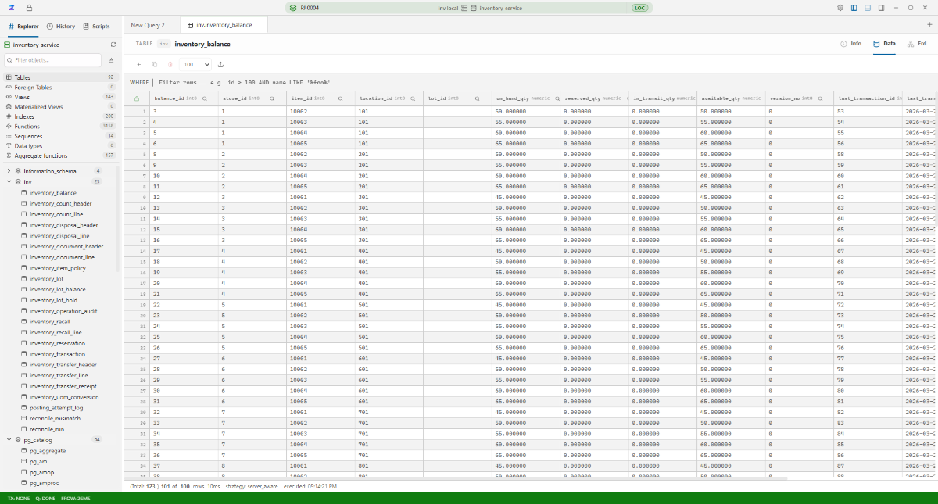
Task: Click the LOC environment badge
Action: pyautogui.click(x=639, y=8)
